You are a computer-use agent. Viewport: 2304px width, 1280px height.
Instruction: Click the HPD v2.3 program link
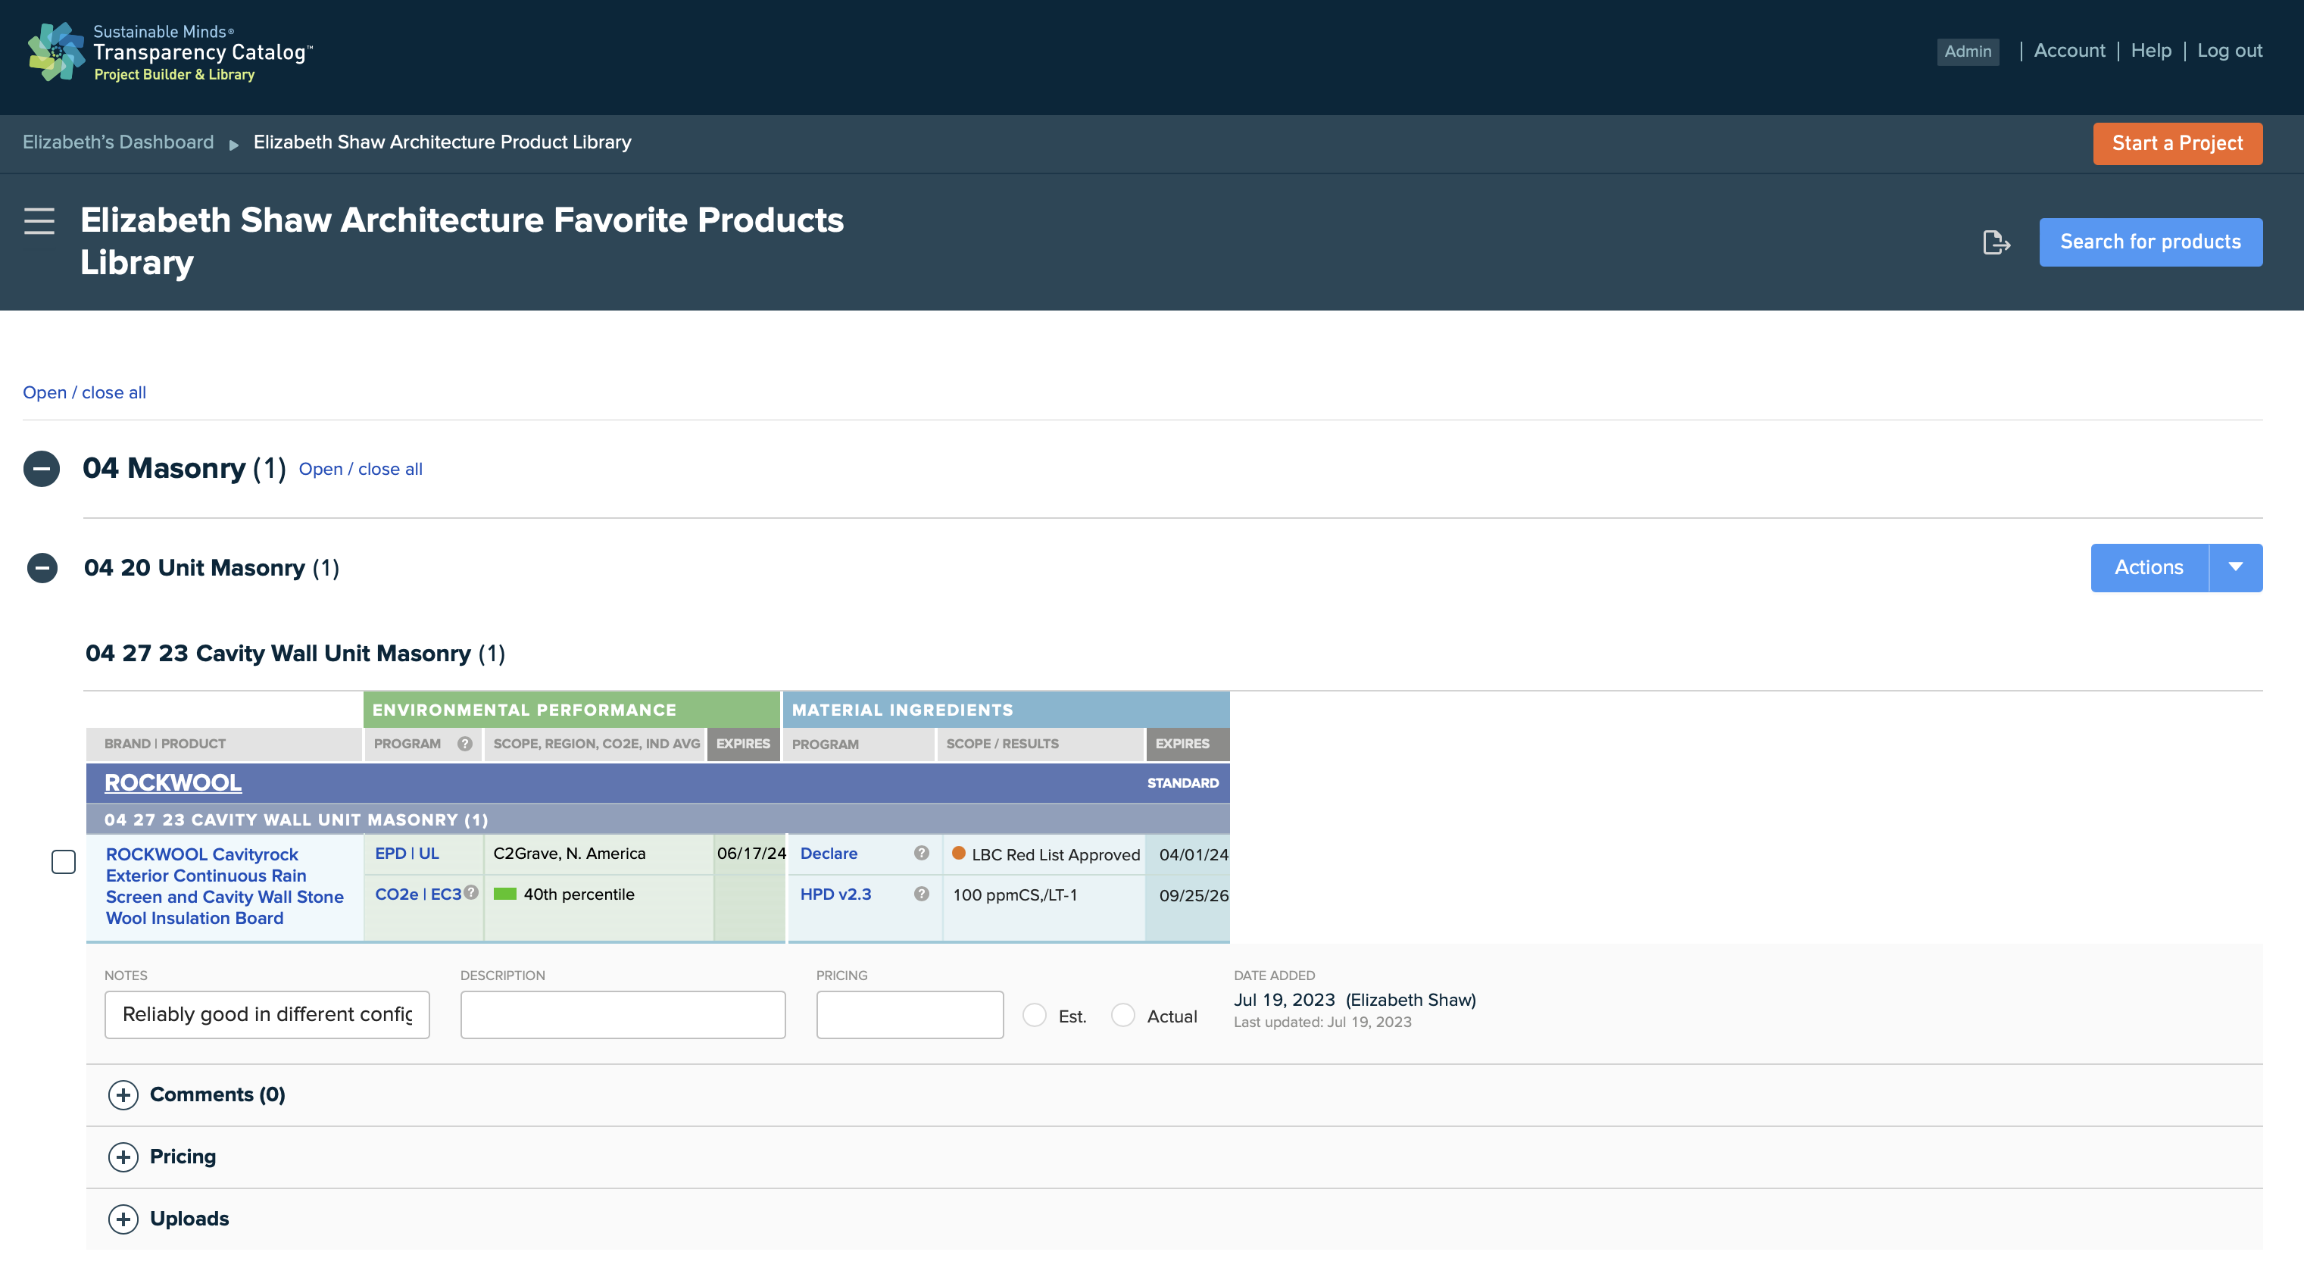[835, 894]
